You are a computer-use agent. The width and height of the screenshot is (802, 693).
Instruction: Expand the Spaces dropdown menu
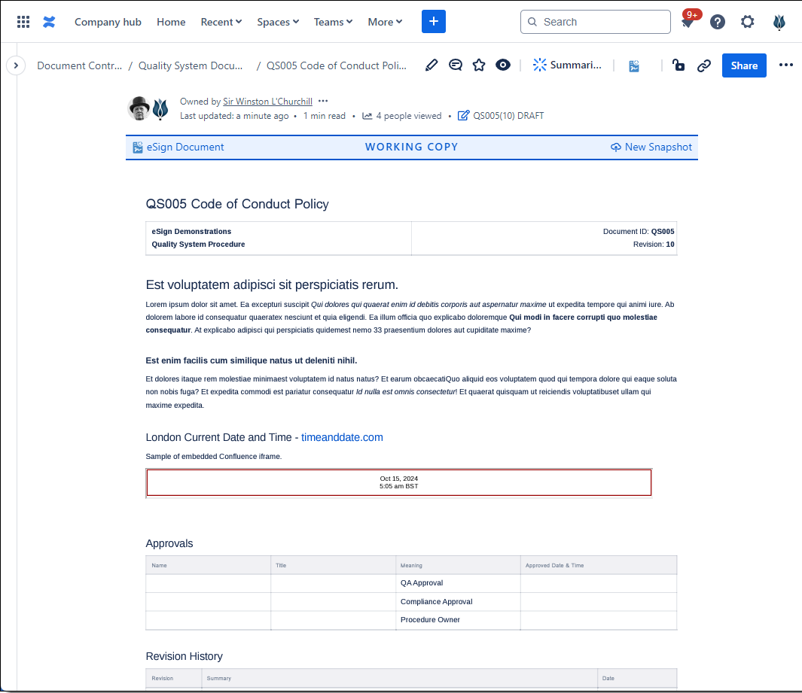coord(277,22)
